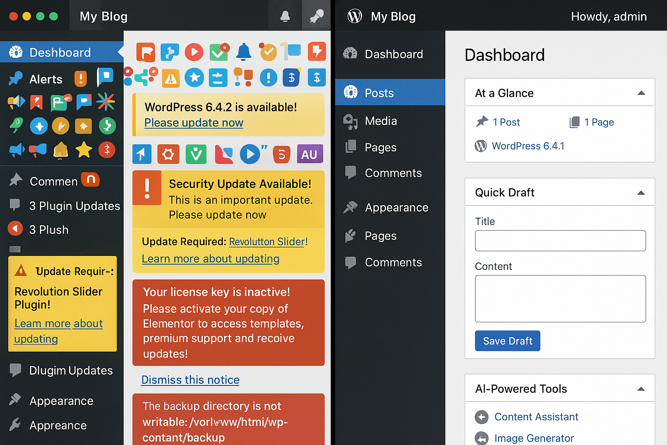Select Dashboard in the left window sidebar
667x445 pixels.
click(62, 53)
